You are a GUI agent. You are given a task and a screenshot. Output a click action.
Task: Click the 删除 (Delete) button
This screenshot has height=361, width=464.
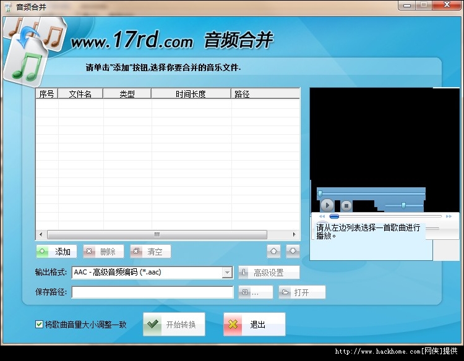(103, 252)
